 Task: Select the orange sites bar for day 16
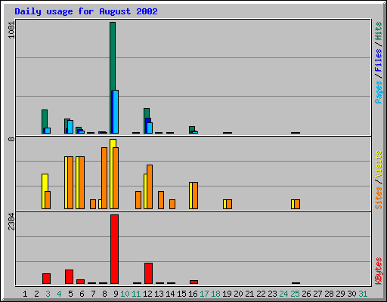[195, 196]
